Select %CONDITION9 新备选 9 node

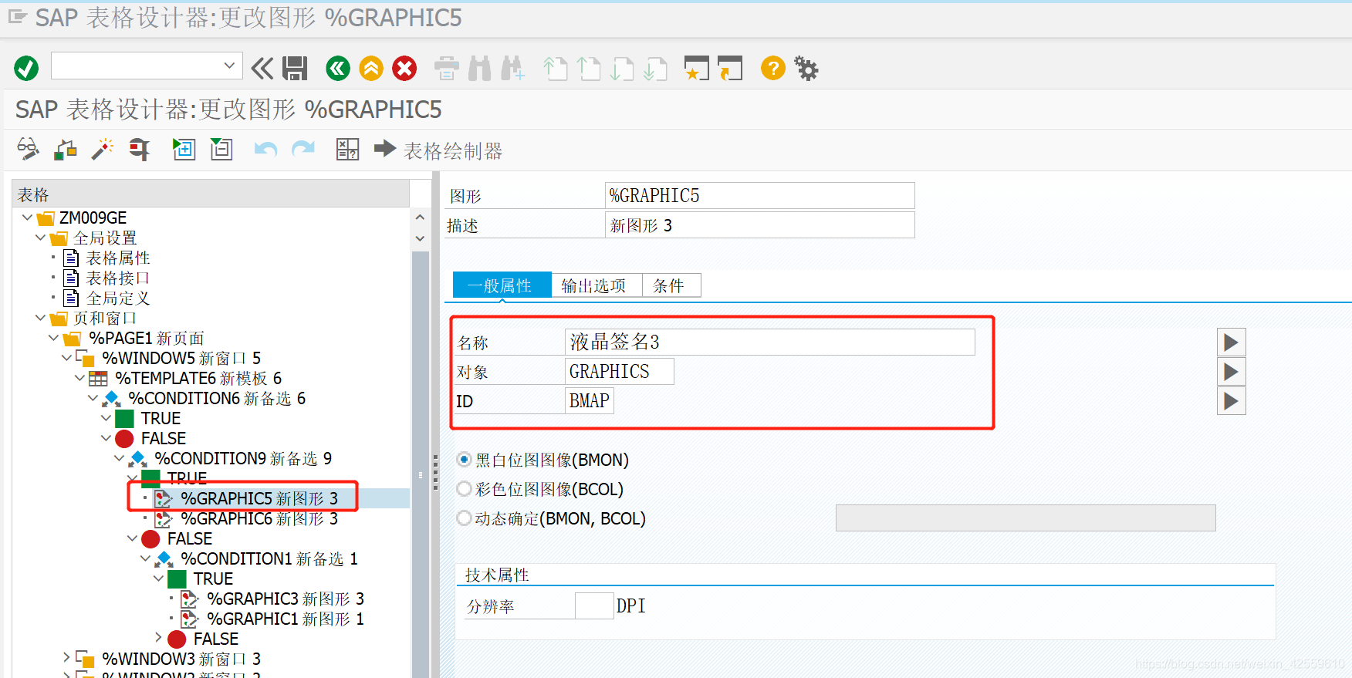click(242, 458)
